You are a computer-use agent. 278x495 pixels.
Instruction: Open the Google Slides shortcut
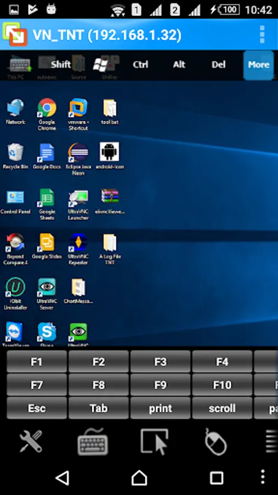(47, 246)
